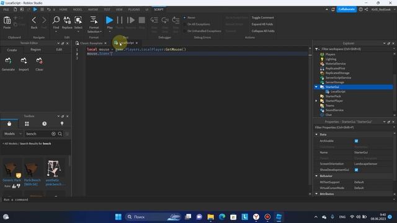
Task: Click the quick-access blue Play icon
Action: (x=35, y=9)
